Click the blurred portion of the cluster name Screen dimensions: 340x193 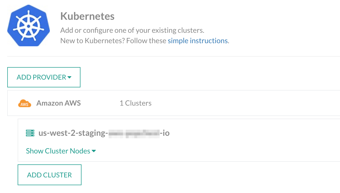tap(134, 133)
